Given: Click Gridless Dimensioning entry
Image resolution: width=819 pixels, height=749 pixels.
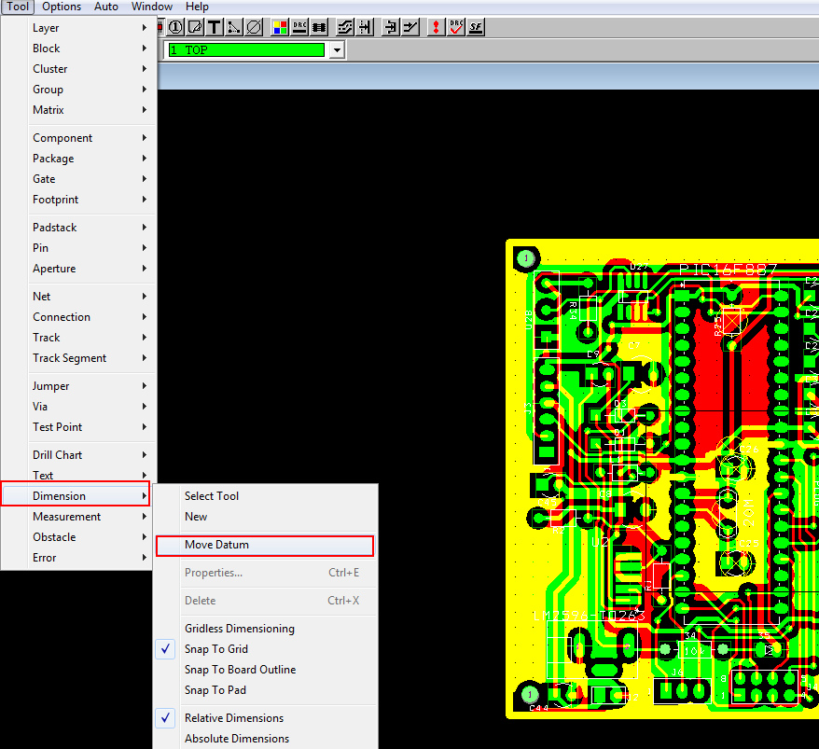Looking at the screenshot, I should pos(239,629).
